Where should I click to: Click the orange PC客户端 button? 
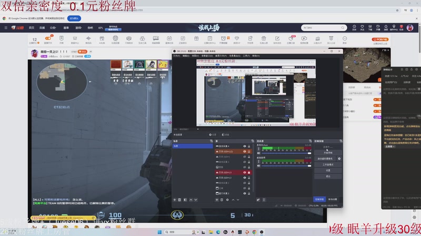pyautogui.click(x=380, y=39)
